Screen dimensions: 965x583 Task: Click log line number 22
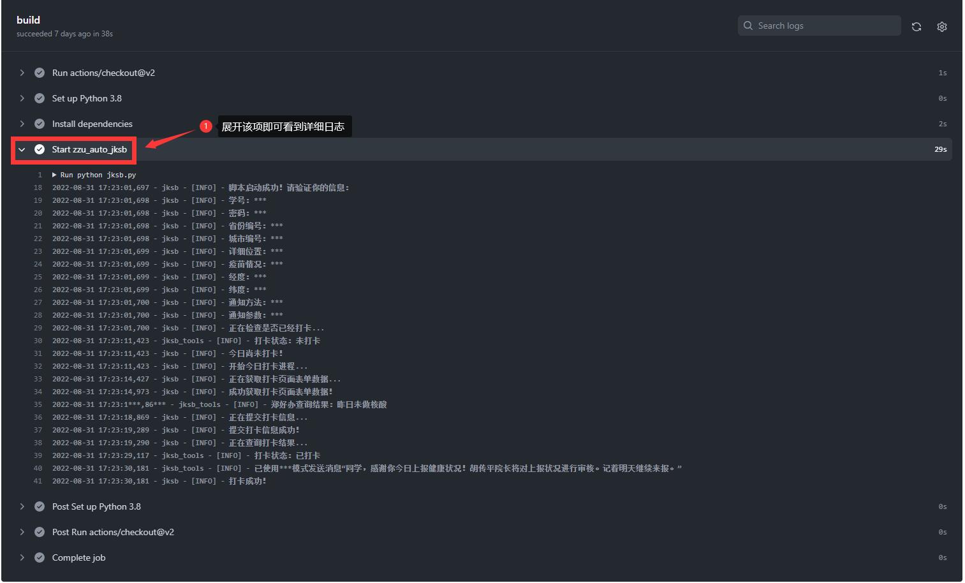point(38,239)
